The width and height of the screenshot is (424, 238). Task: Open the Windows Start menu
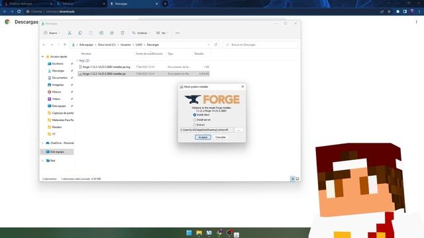pyautogui.click(x=189, y=233)
